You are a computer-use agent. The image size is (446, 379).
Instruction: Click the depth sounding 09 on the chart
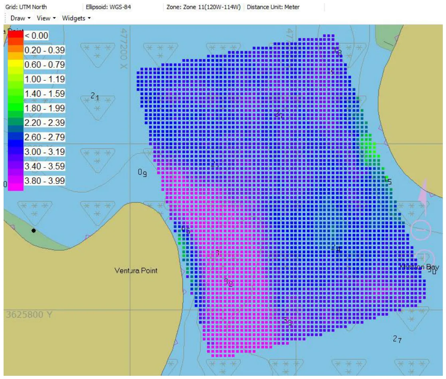[x=142, y=173]
